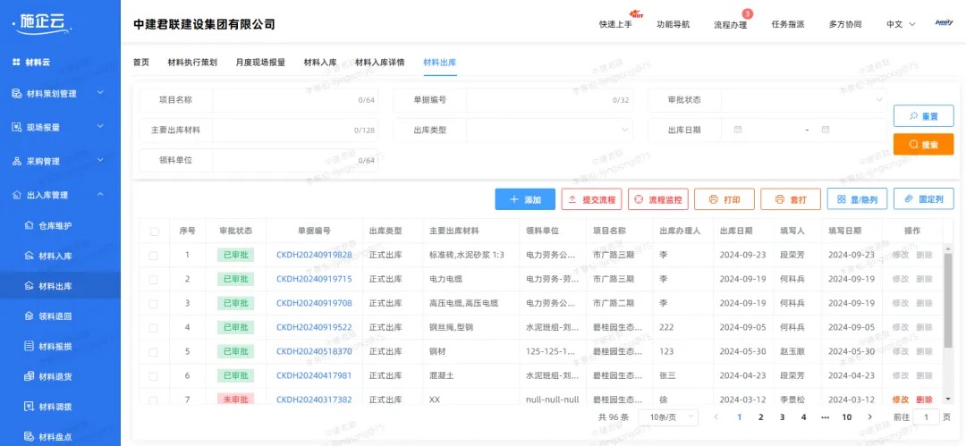The width and height of the screenshot is (966, 446).
Task: Open the 出库日期 calendar icon
Action: (738, 130)
